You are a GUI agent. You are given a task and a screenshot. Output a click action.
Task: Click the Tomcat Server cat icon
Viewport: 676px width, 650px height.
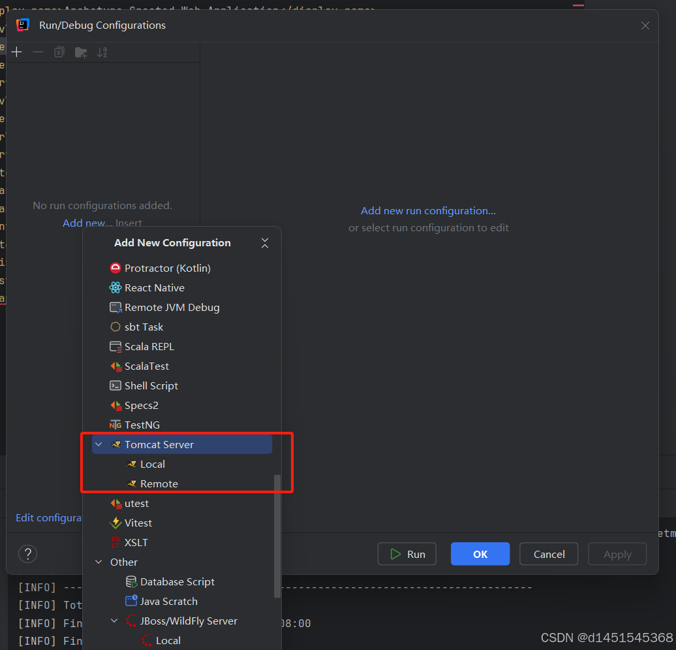[115, 445]
